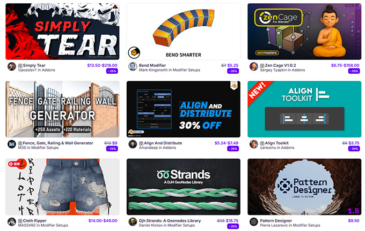This screenshot has width=365, height=231.
Task: Open Sergey Tyapkin's avatar by Zen Cage
Action: [254, 66]
